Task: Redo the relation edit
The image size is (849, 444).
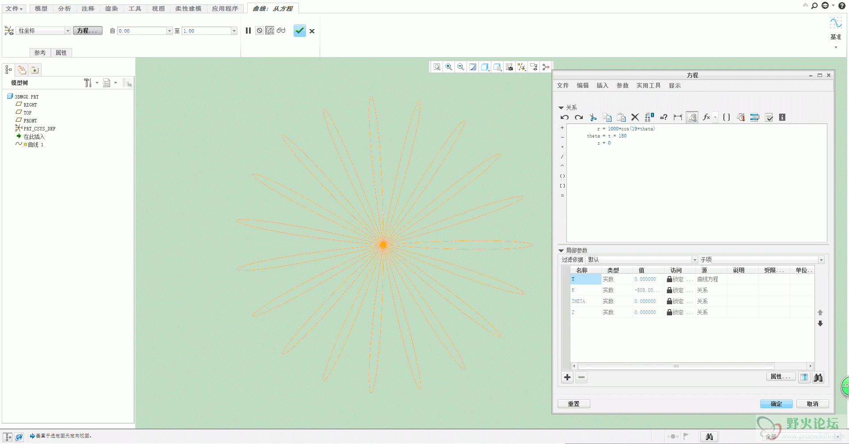Action: click(x=579, y=117)
